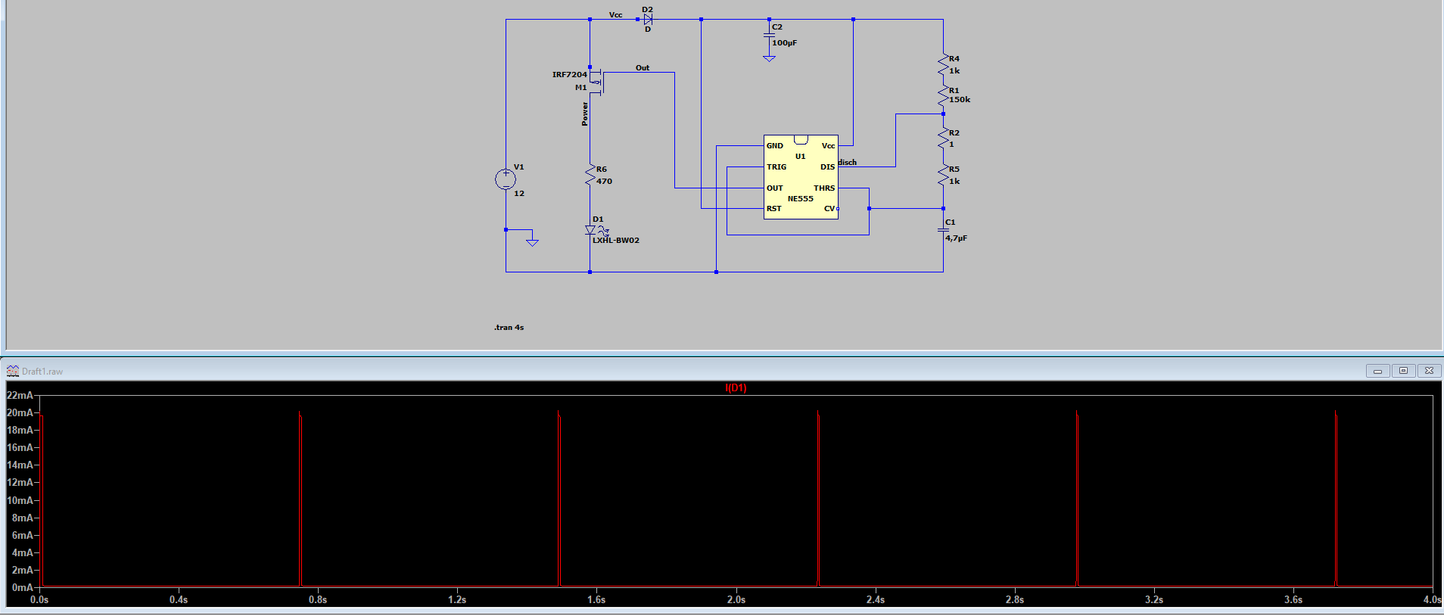Select the V1 voltage source symbol
Screen dimensions: 1444x616
(x=506, y=179)
